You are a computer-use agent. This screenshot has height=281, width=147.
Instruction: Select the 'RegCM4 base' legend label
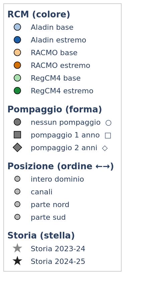point(56,78)
